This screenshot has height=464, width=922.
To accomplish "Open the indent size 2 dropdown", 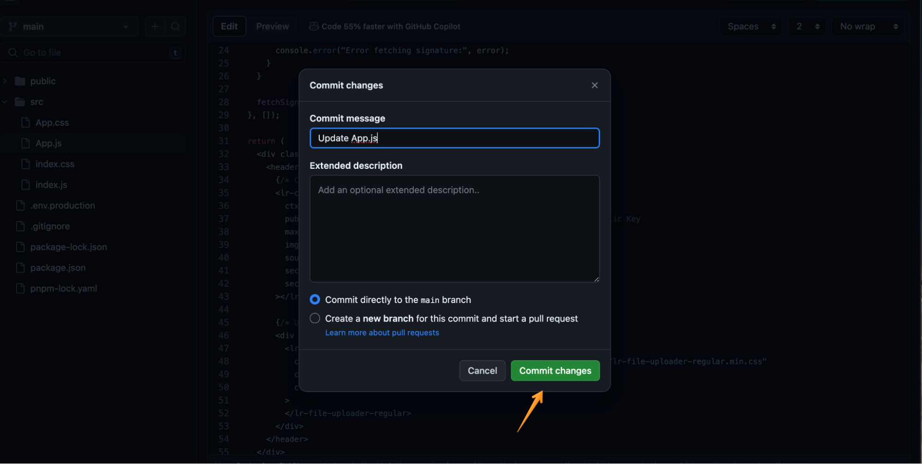I will click(806, 26).
